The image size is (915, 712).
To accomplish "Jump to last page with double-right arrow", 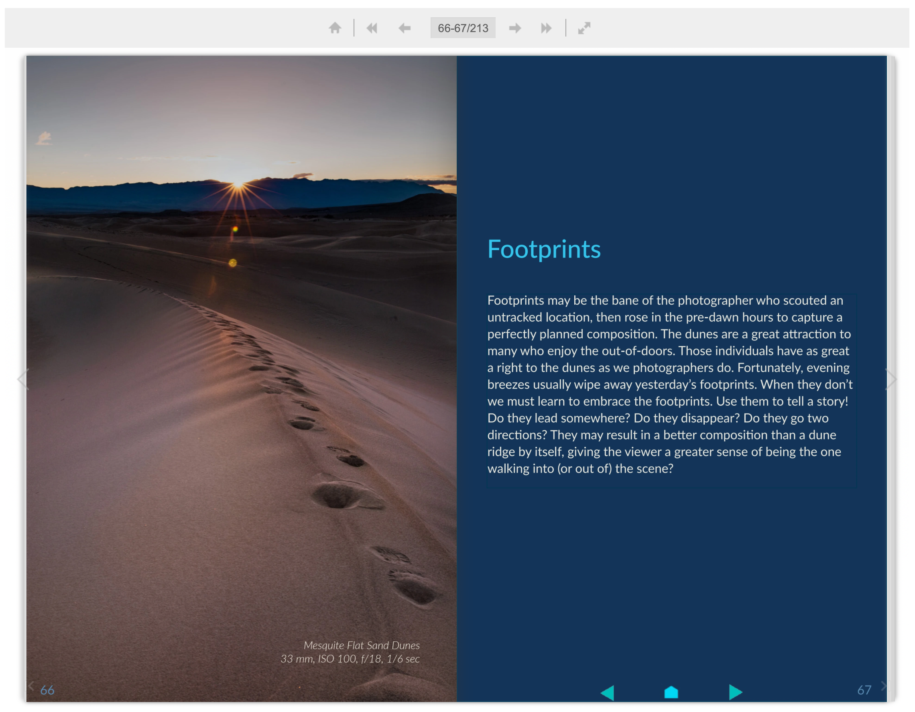I will click(546, 28).
